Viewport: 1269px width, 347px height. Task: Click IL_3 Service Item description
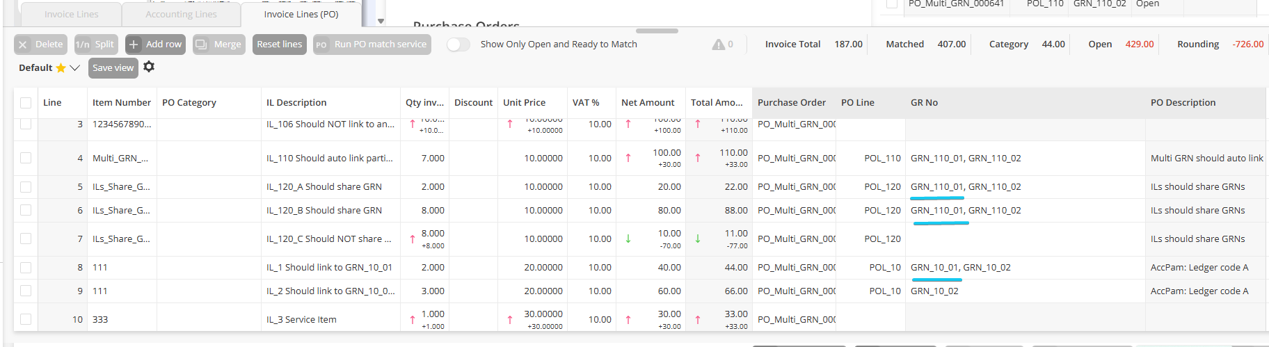(x=301, y=320)
